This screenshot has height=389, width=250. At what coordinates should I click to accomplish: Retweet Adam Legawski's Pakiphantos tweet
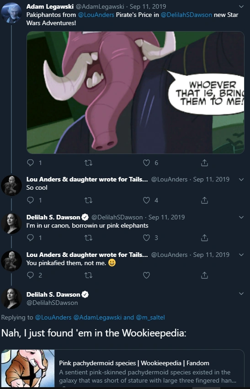click(88, 163)
